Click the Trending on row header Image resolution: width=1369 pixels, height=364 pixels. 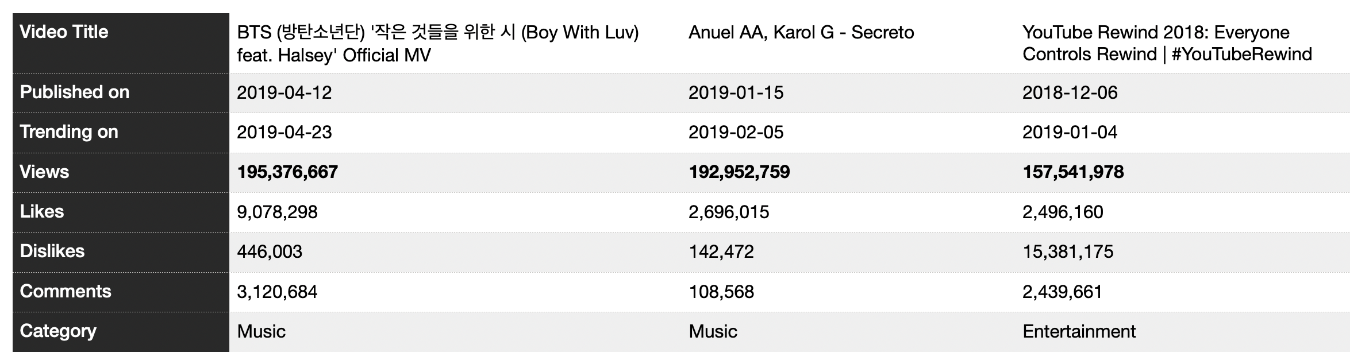121,133
